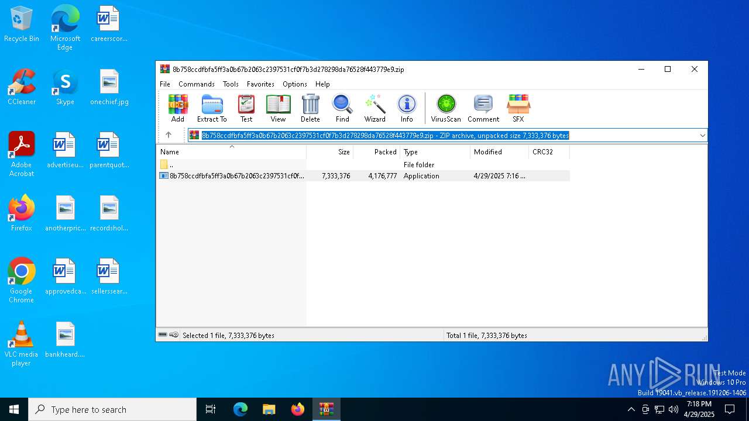Select the Adobe Acrobat desktop icon
The width and height of the screenshot is (749, 421).
(x=22, y=154)
